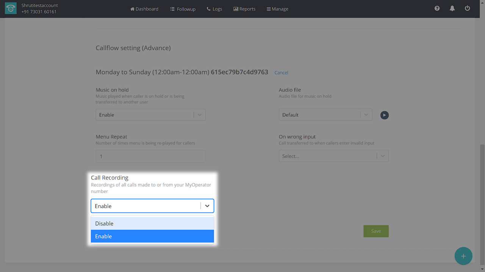The height and width of the screenshot is (272, 485).
Task: Click the floating plus action button
Action: (463, 256)
